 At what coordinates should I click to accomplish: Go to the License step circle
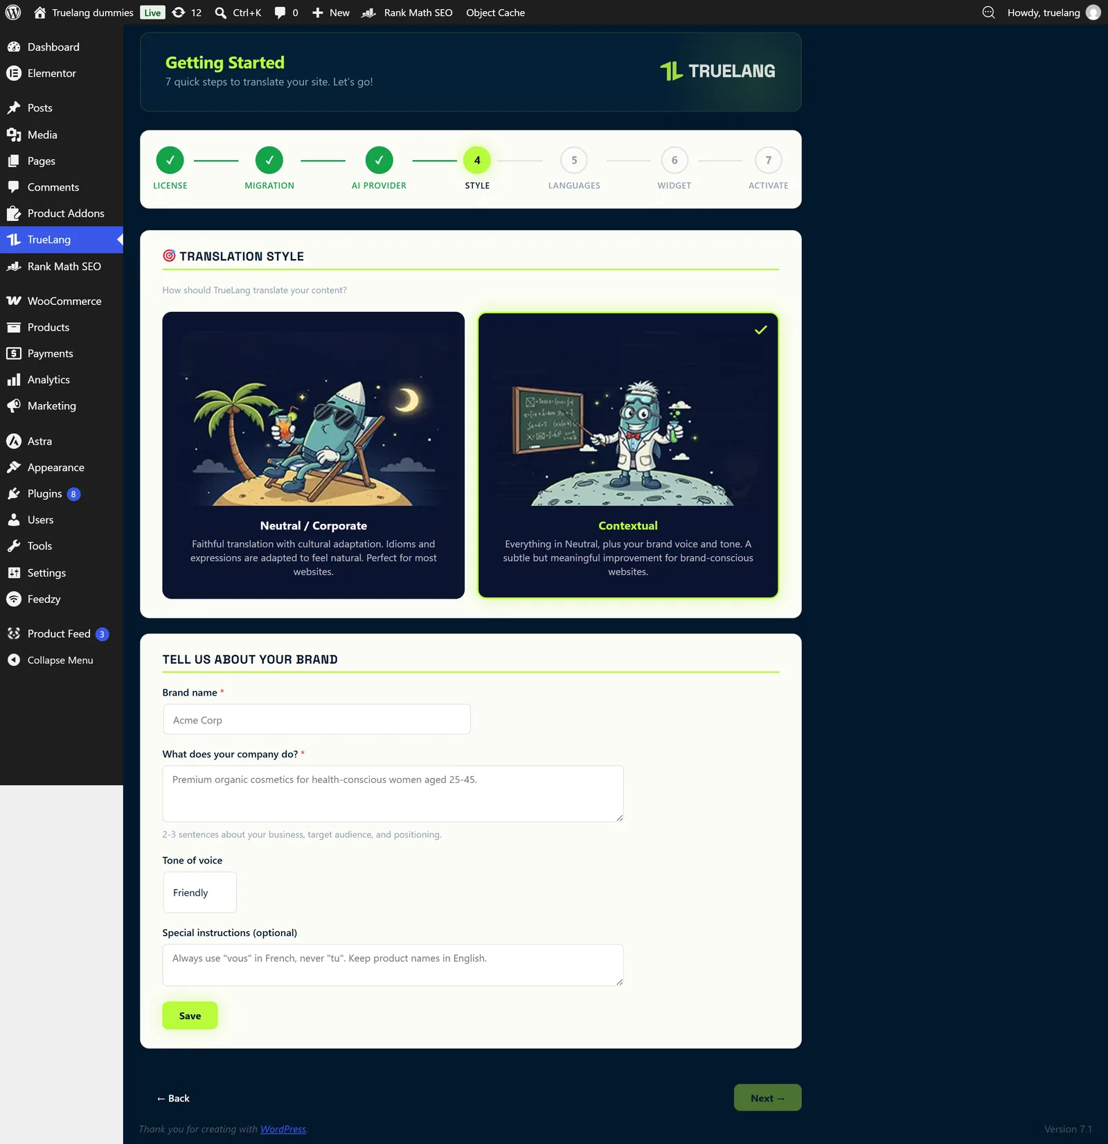170,160
